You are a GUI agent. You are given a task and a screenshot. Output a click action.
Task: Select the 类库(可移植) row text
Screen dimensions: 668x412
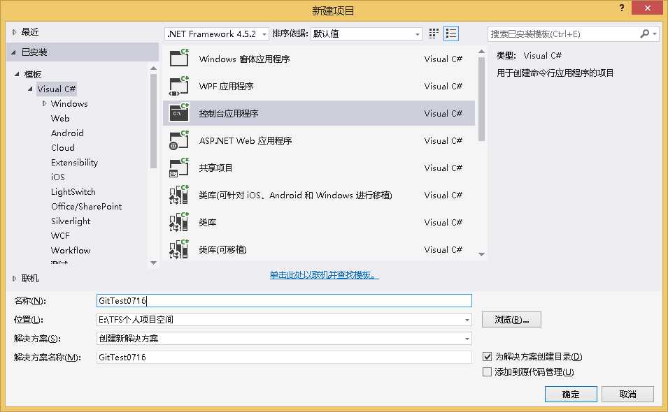[222, 249]
